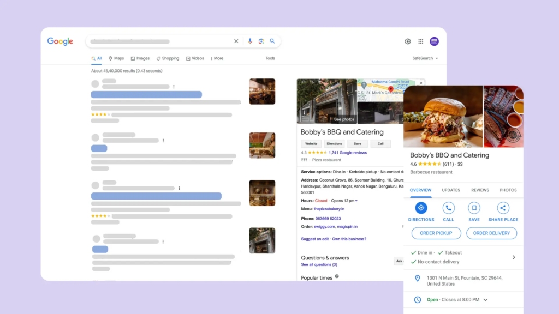Expand the More search filters menu

pos(217,58)
